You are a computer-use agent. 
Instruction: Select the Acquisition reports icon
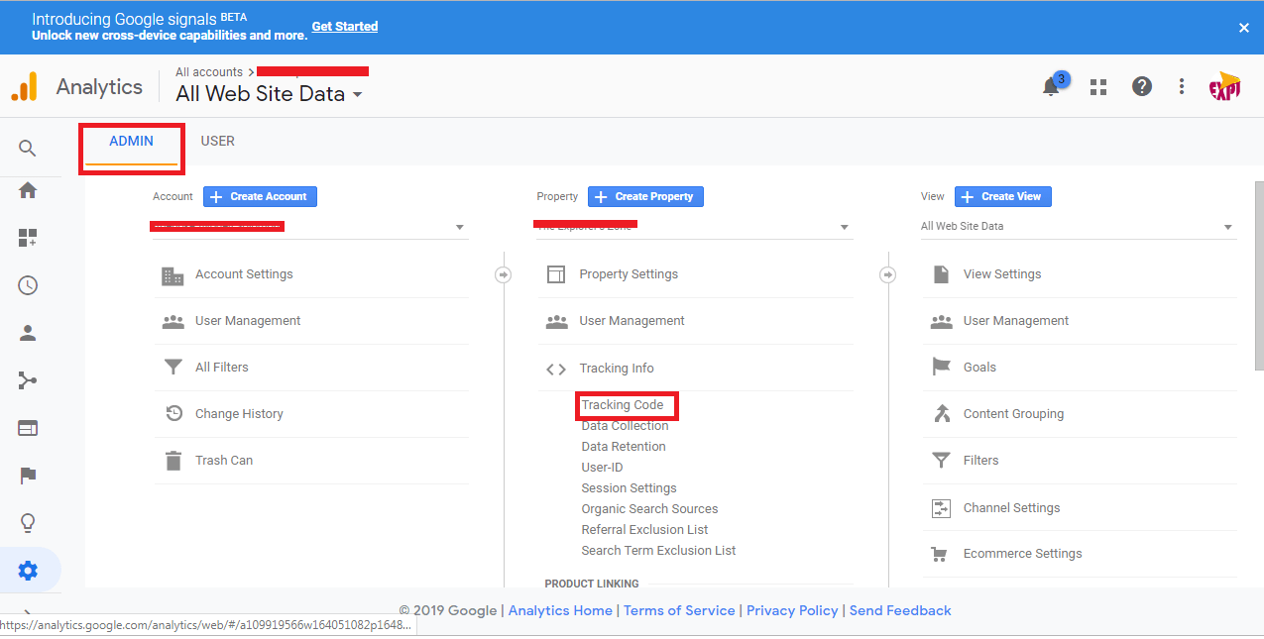(27, 379)
